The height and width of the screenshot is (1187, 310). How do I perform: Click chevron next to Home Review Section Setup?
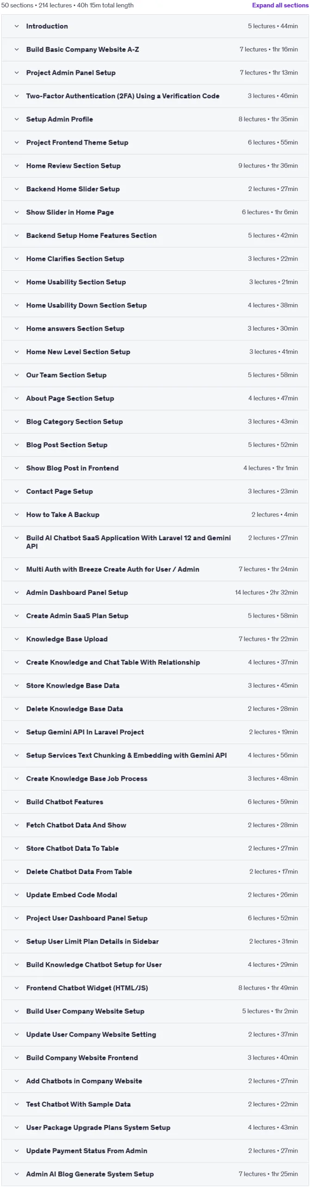(17, 166)
